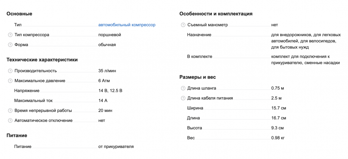This screenshot has height=159, width=348.
Task: Click question mark beside Максимальное давление
Action: [x=10, y=81]
